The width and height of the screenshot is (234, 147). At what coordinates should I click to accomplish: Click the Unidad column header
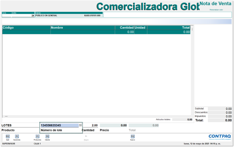pyautogui.click(x=141, y=28)
